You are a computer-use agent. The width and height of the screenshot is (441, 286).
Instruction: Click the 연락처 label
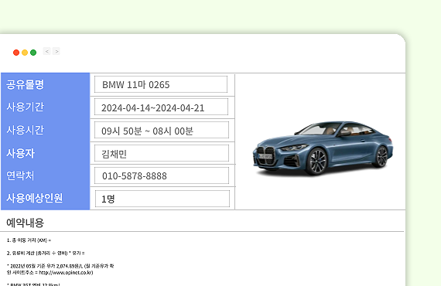[20, 175]
